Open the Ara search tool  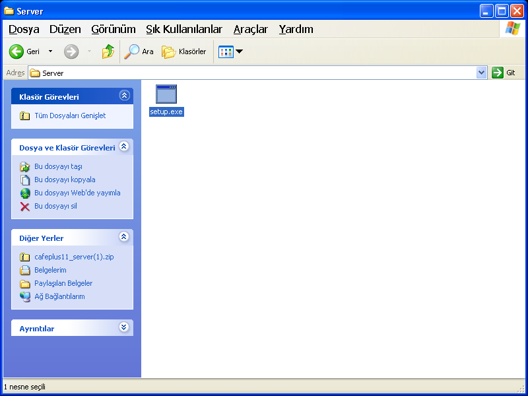(x=139, y=51)
